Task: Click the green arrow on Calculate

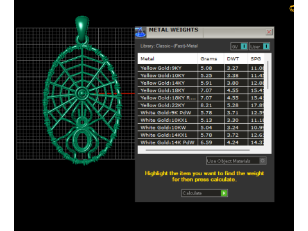Action: point(224,193)
